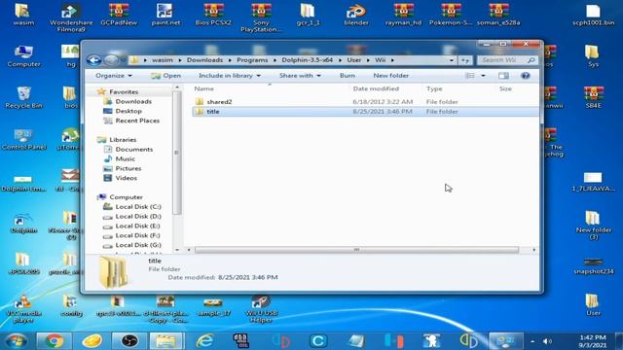This screenshot has width=623, height=350.
Task: Open Local Disk (G:)
Action: coord(138,245)
